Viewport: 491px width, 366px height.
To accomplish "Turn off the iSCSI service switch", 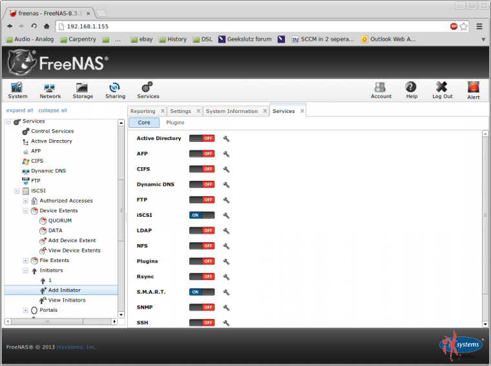I will [202, 215].
